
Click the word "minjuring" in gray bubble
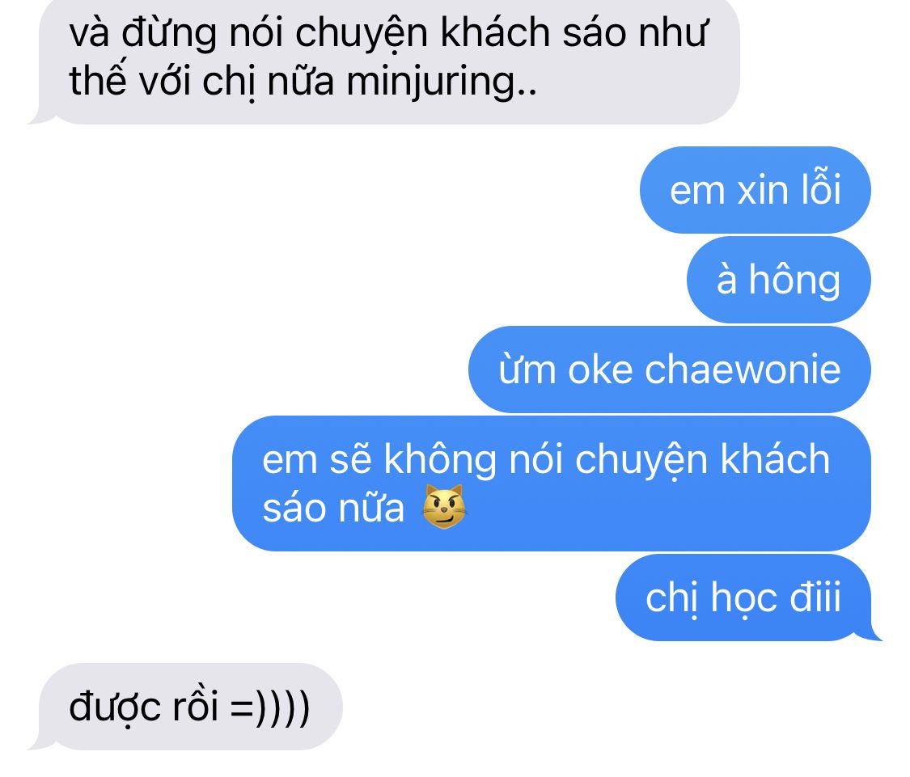coord(431,82)
